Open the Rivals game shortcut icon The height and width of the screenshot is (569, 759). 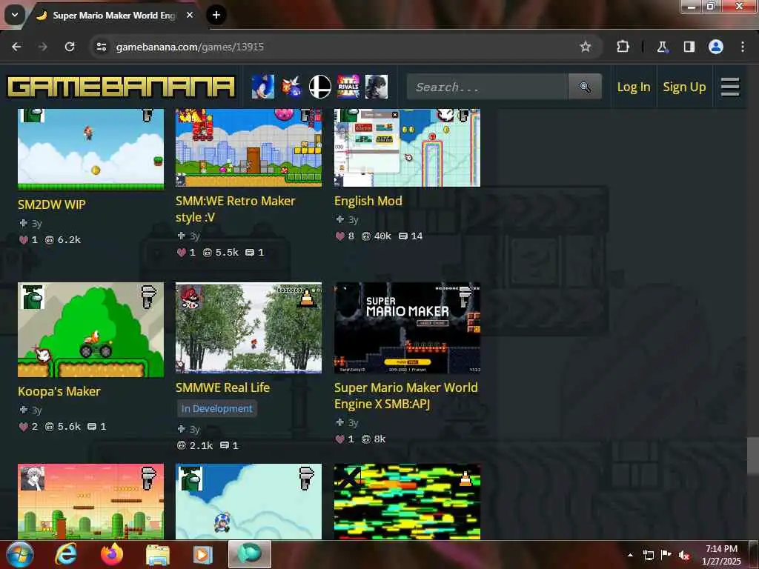(x=348, y=87)
